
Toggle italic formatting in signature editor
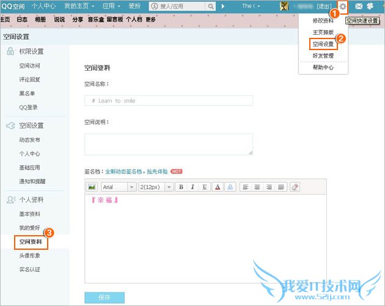(193, 187)
